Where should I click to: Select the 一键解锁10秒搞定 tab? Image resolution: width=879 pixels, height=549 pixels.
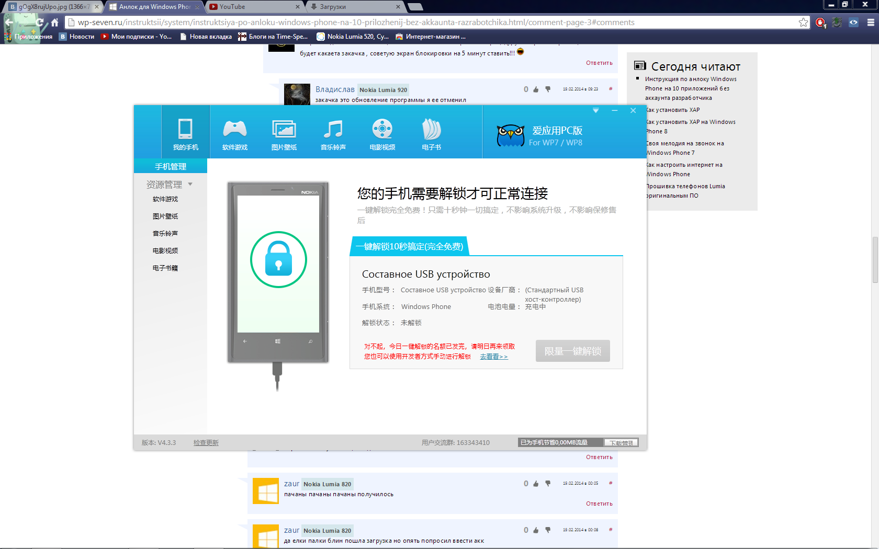point(409,246)
